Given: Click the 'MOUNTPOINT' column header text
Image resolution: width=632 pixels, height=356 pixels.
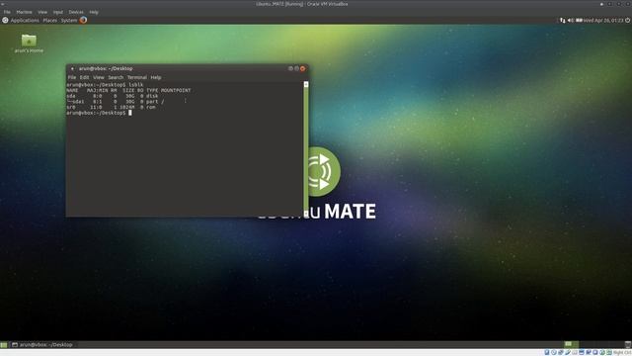Looking at the screenshot, I should coord(176,90).
